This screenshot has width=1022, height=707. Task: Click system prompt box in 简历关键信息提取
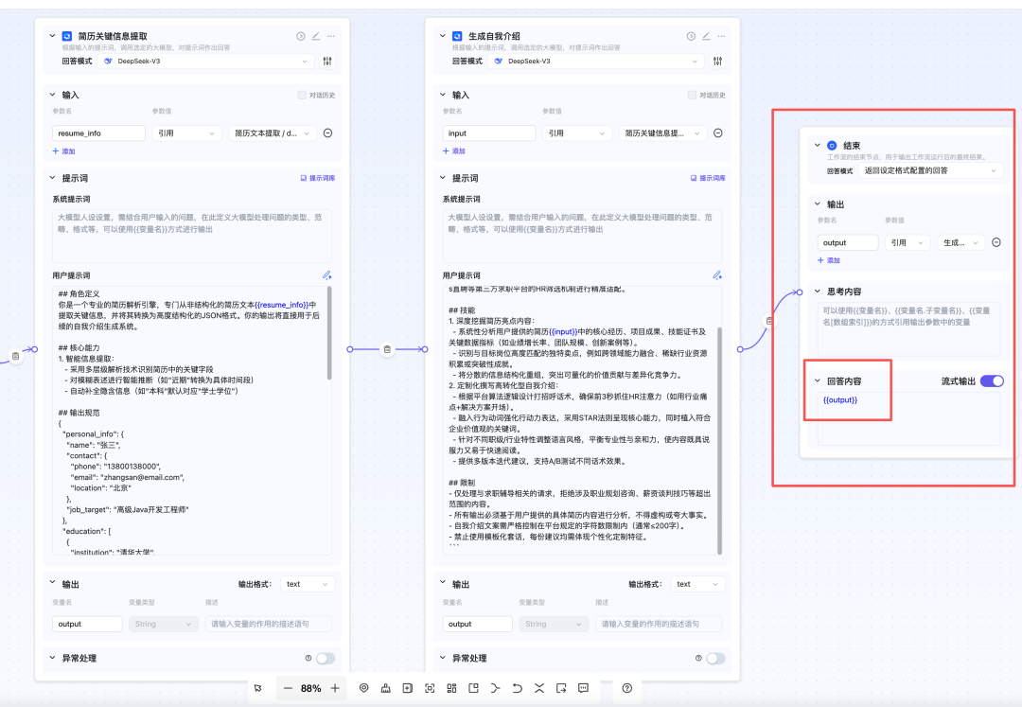click(191, 236)
